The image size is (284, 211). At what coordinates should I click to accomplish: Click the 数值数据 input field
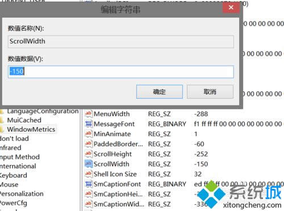[121, 71]
